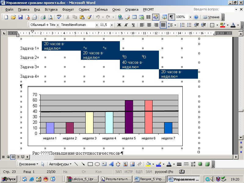Open the font size 11,5 dropdown
Image resolution: width=244 pixels, height=183 pixels.
pyautogui.click(x=112, y=25)
